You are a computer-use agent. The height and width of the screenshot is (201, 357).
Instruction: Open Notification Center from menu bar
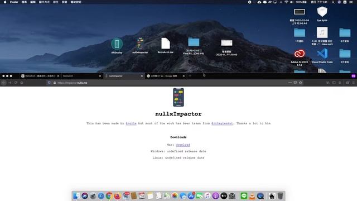coord(351,2)
